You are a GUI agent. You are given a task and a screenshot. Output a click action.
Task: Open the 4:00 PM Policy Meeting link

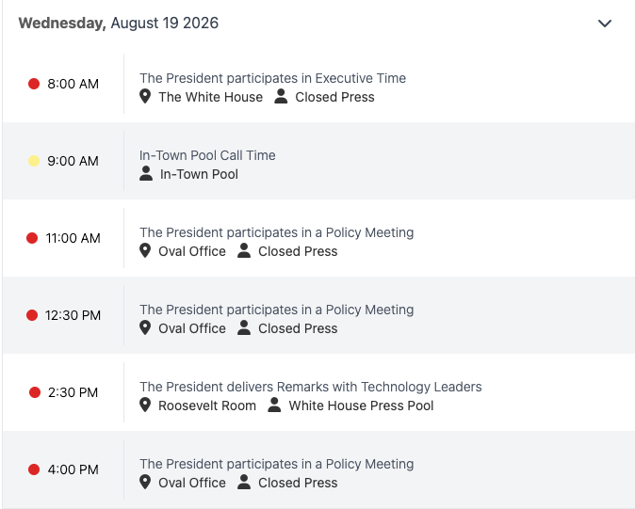pyautogui.click(x=277, y=464)
